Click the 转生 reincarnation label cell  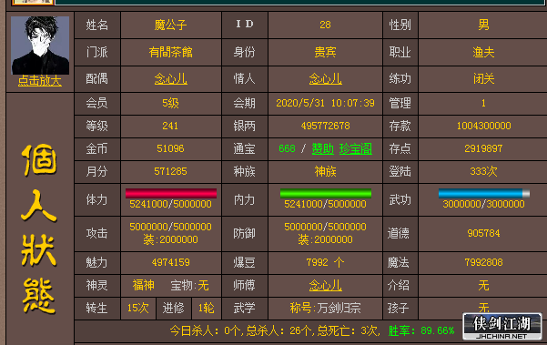[x=97, y=308]
